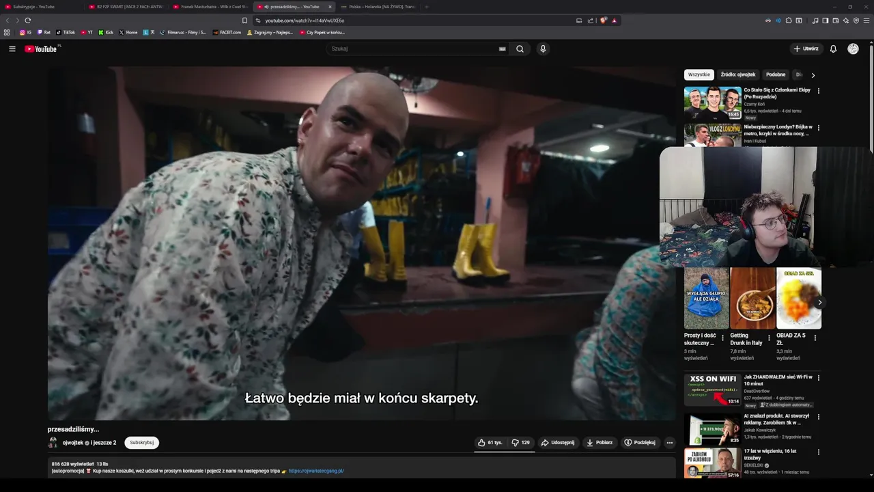Open options for OBIAD ZA 5 ZŁ Short
874x492 pixels.
[x=815, y=338]
